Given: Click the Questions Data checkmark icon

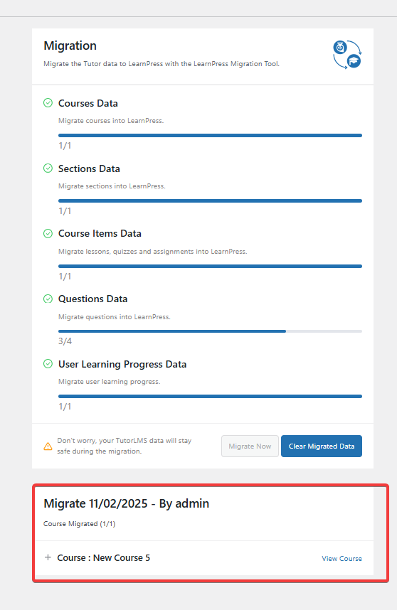Looking at the screenshot, I should coord(48,299).
